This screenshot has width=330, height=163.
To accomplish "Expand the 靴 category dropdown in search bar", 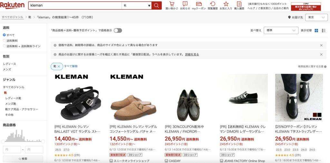I will pos(137,5).
